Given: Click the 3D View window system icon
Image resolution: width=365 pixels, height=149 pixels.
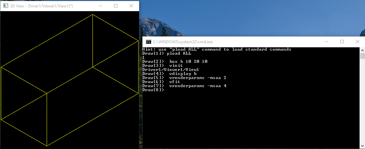Looking at the screenshot, I should point(5,6).
